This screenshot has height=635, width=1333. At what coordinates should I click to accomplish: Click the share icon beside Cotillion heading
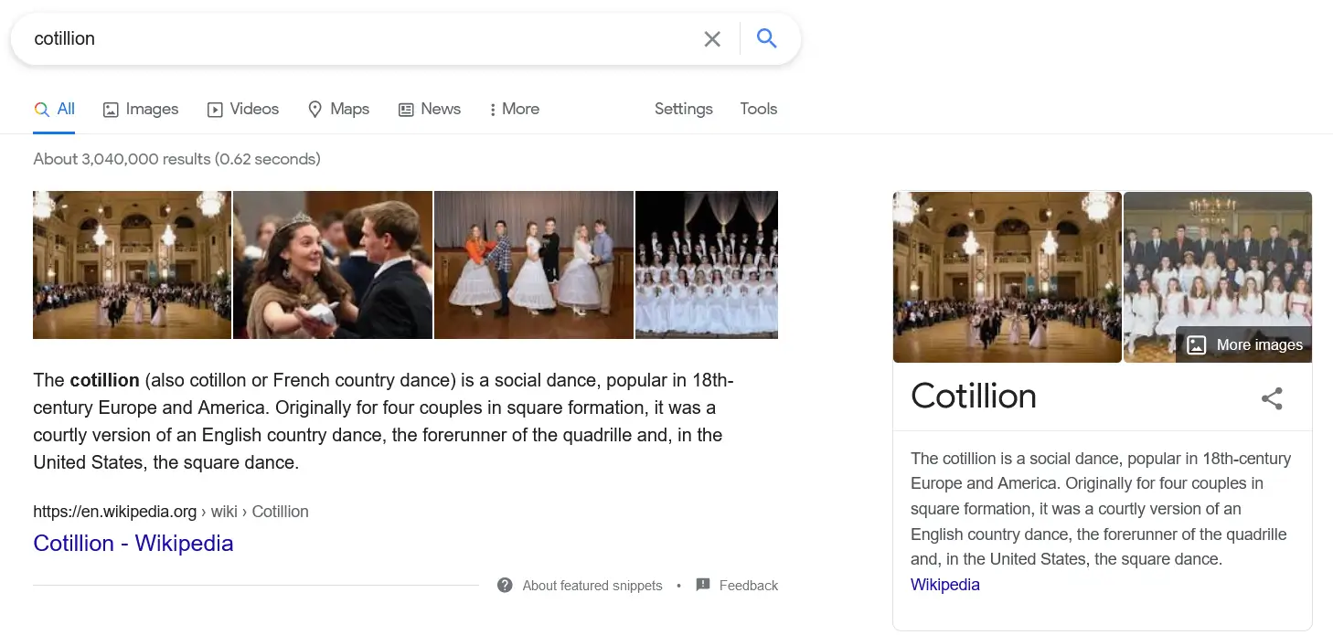pos(1272,398)
